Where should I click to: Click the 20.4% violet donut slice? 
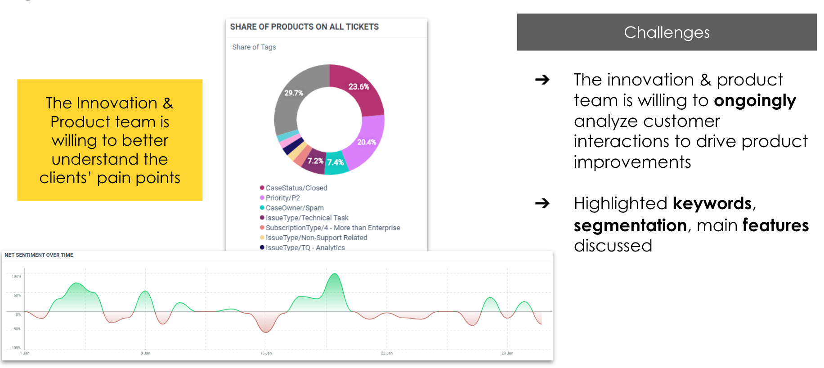[x=367, y=142]
